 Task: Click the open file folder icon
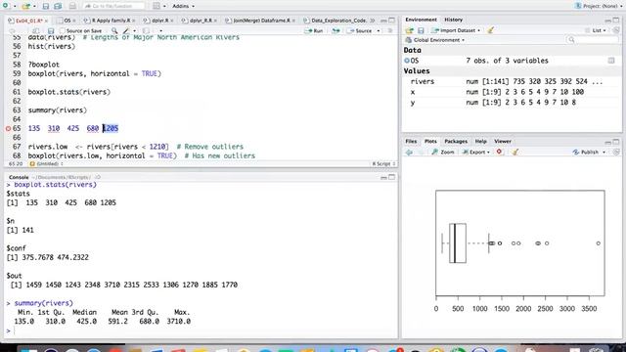(26, 7)
